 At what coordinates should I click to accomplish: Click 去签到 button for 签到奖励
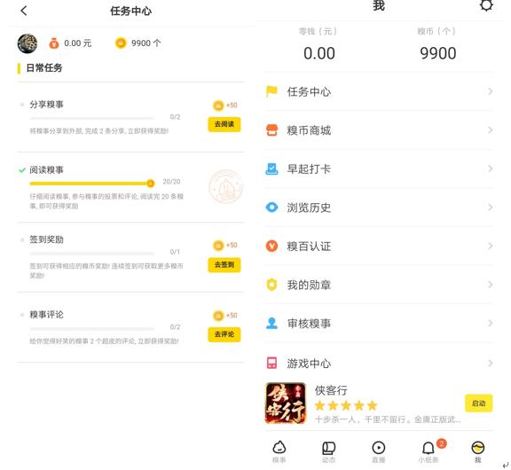point(224,264)
